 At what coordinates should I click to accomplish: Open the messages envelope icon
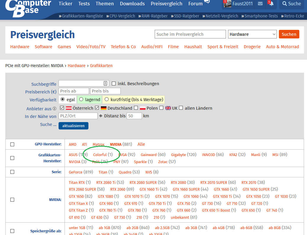pyautogui.click(x=260, y=4)
